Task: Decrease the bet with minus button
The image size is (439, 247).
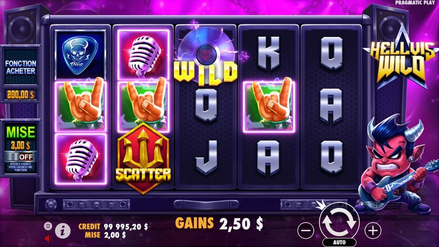Action: pyautogui.click(x=306, y=230)
